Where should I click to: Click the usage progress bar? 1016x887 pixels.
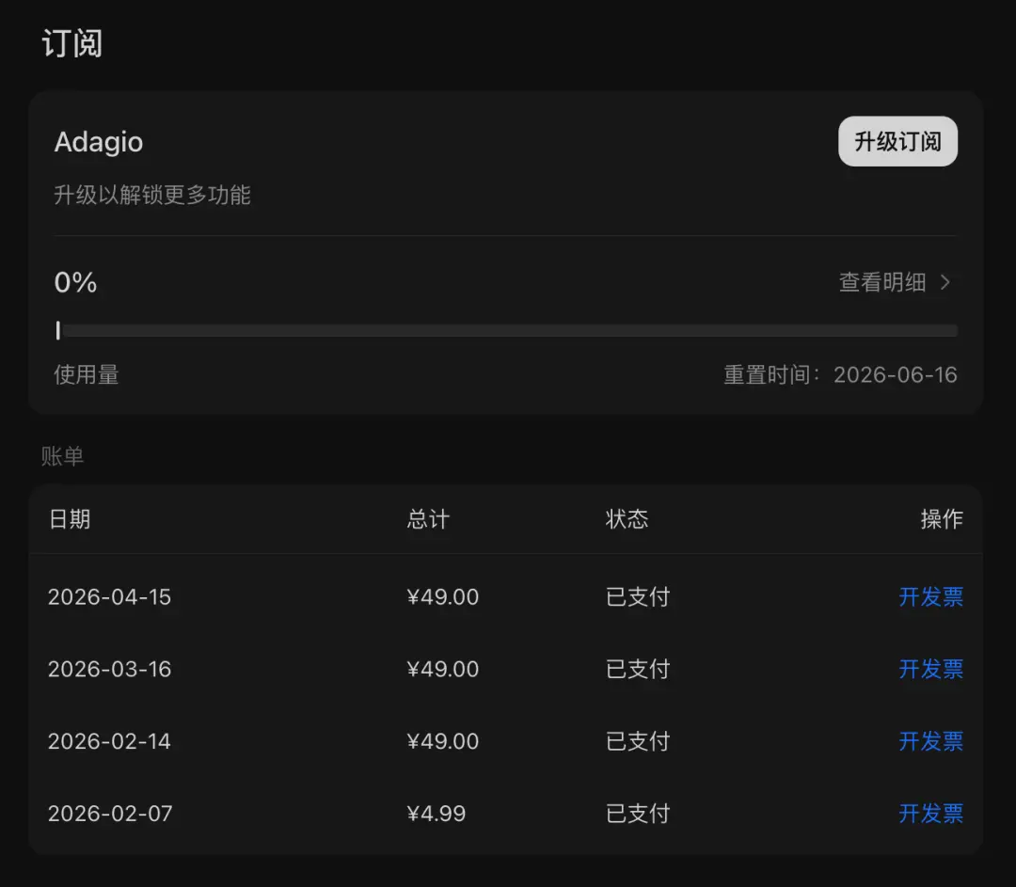tap(506, 330)
